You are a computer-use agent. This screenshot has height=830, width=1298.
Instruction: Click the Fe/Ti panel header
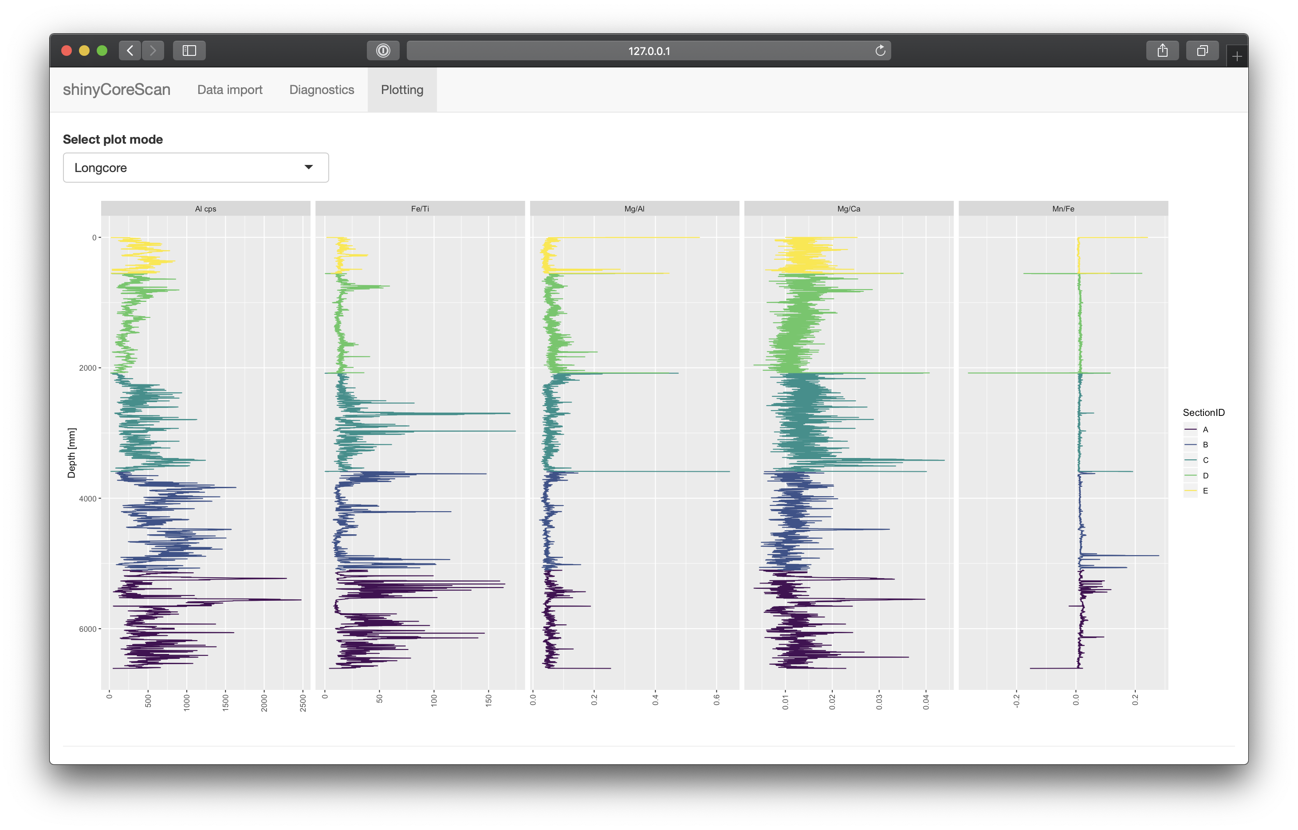click(420, 208)
